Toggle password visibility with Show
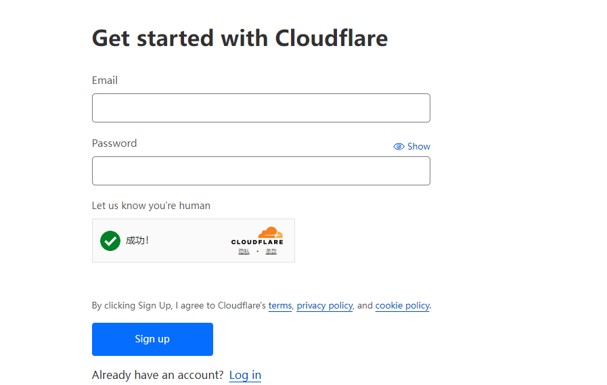The width and height of the screenshot is (607, 385). (418, 147)
